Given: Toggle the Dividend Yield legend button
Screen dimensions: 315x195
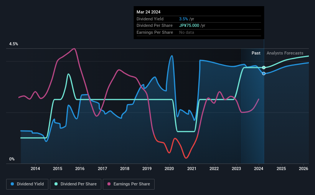Looking at the screenshot, I should [27, 184].
